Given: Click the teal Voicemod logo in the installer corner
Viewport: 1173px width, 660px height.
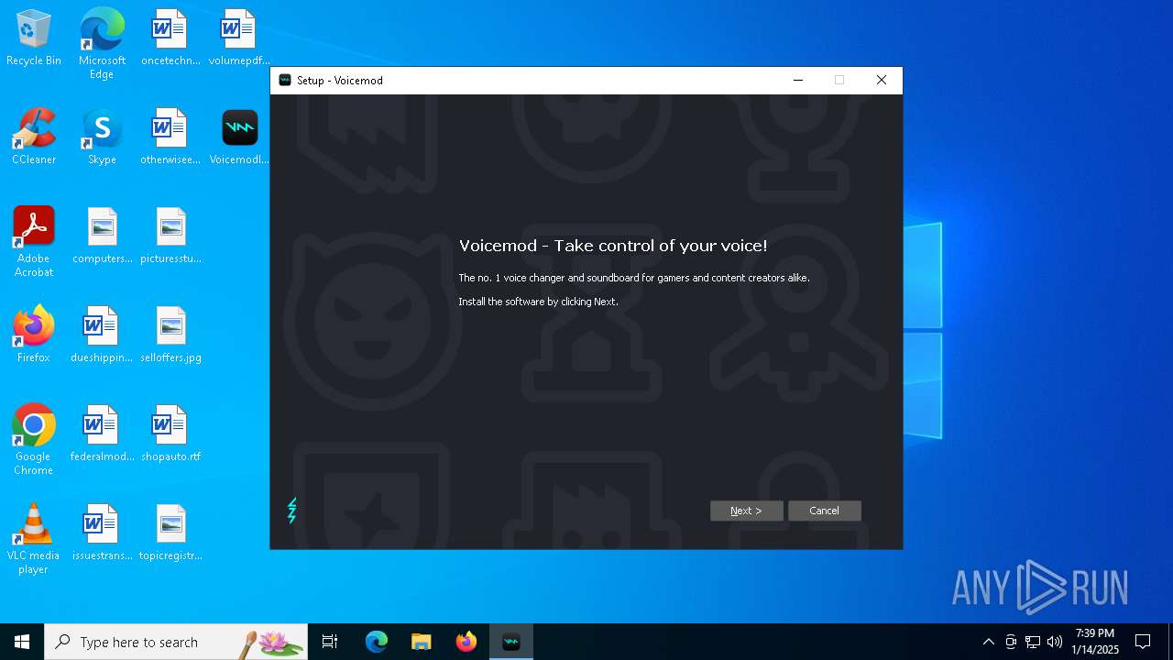Looking at the screenshot, I should 292,511.
